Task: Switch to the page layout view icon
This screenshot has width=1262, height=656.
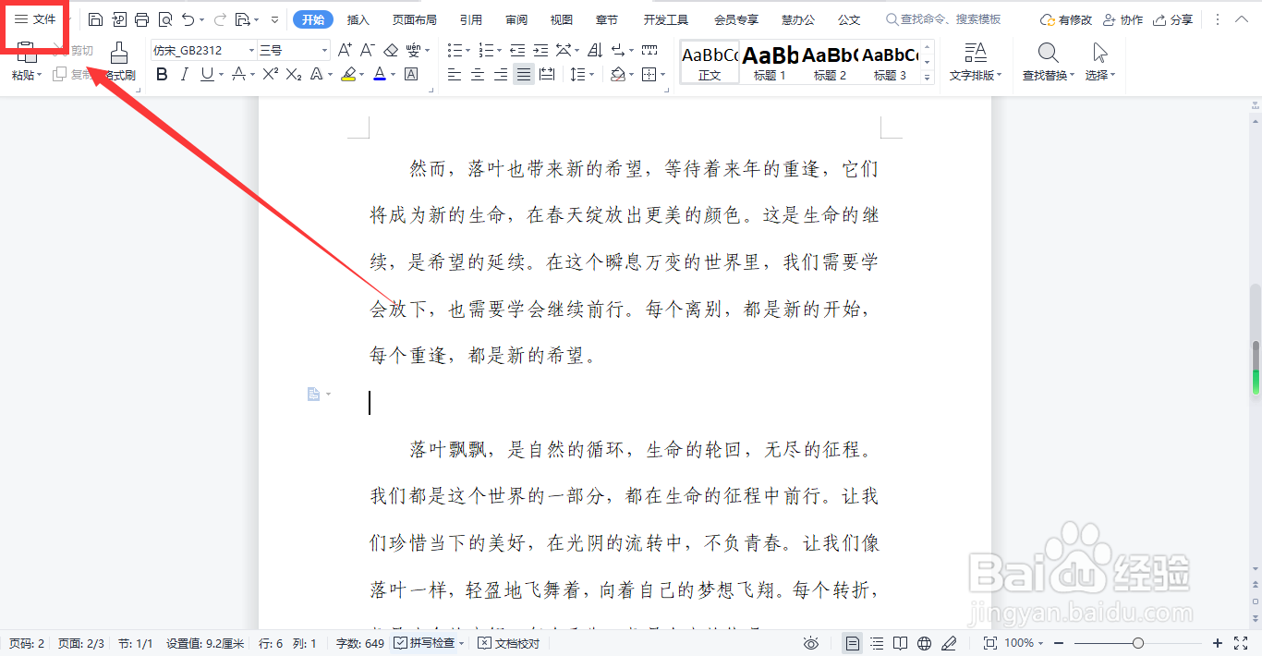Action: point(853,643)
